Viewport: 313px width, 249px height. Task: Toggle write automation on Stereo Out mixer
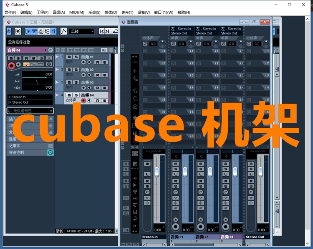click(251, 186)
